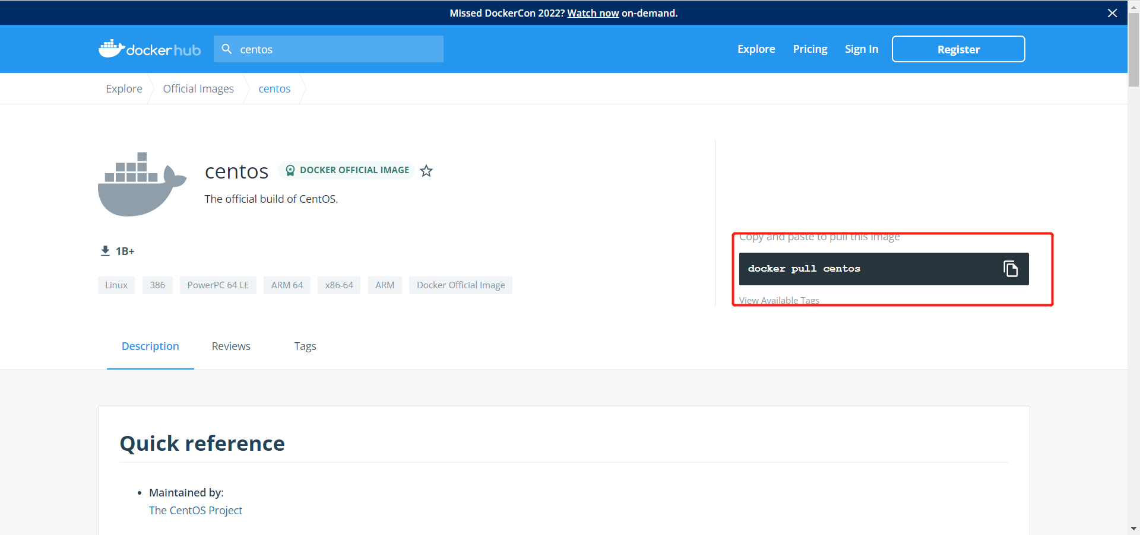This screenshot has height=535, width=1140.
Task: Select the Description tab
Action: click(150, 346)
